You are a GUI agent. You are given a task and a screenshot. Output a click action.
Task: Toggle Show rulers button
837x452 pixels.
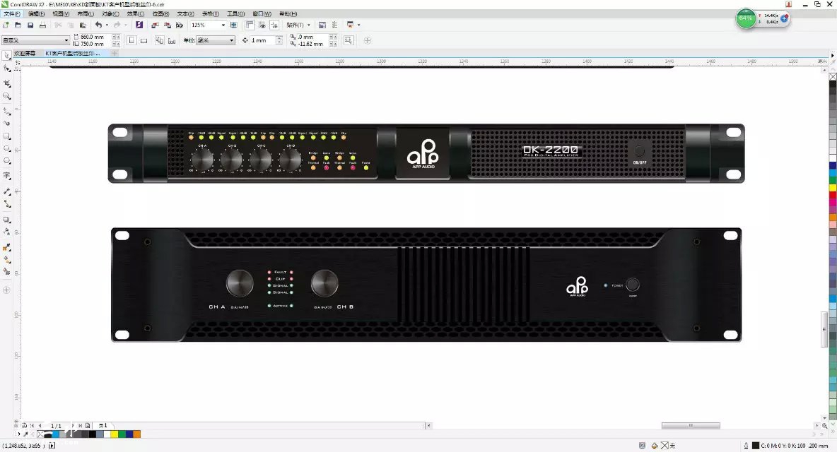click(250, 25)
